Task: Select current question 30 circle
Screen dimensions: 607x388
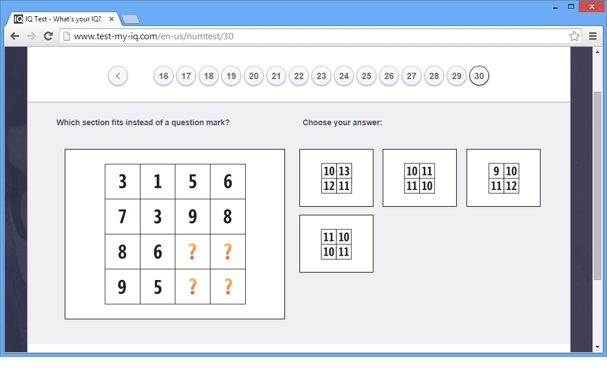Action: (x=479, y=76)
